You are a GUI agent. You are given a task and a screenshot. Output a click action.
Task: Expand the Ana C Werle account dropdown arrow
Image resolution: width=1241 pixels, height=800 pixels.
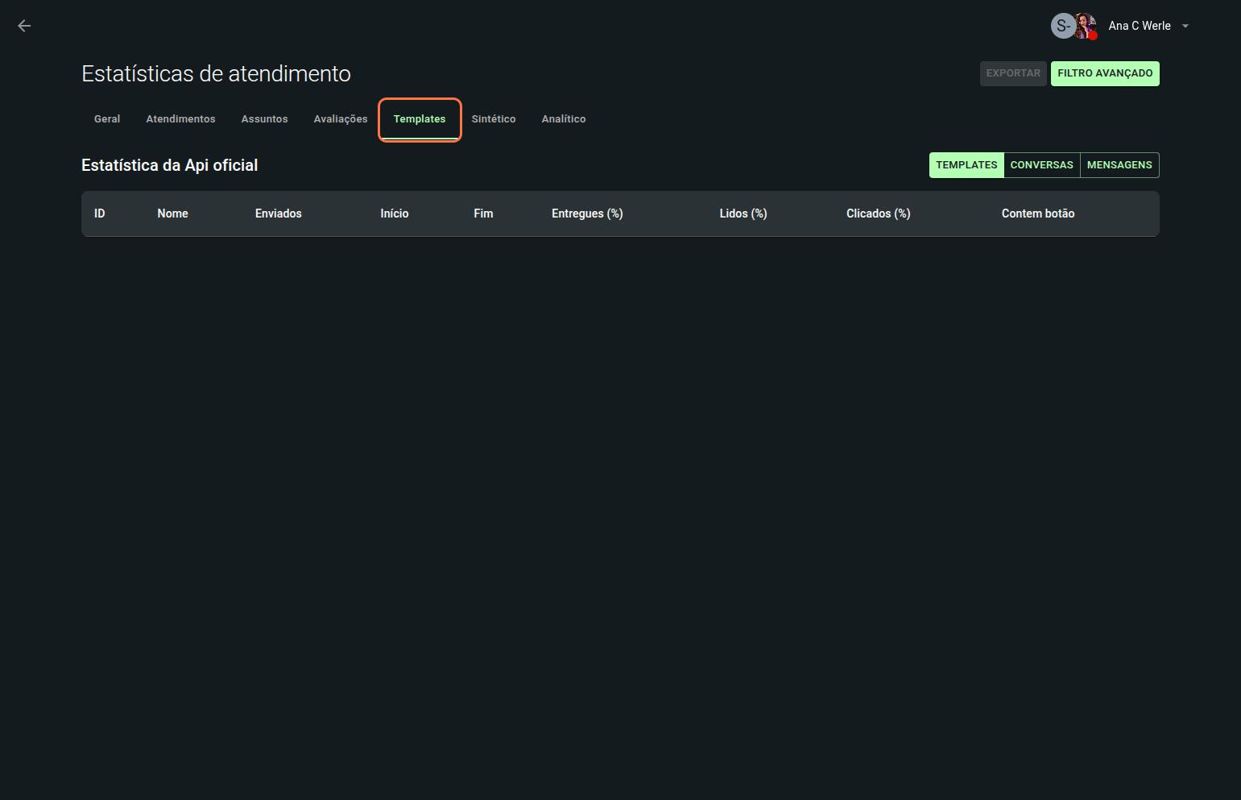click(x=1185, y=26)
